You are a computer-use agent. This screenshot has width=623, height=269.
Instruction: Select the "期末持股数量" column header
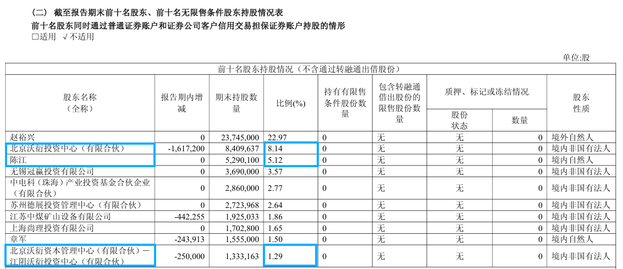click(236, 102)
